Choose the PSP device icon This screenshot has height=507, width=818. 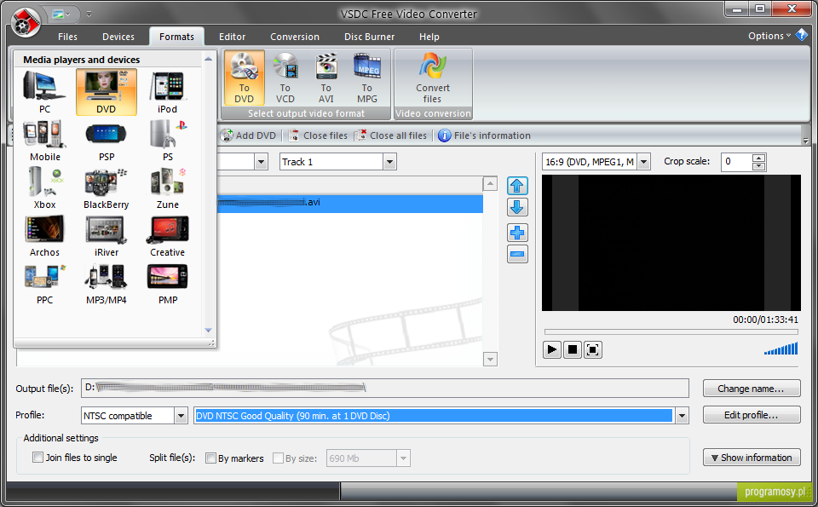107,141
